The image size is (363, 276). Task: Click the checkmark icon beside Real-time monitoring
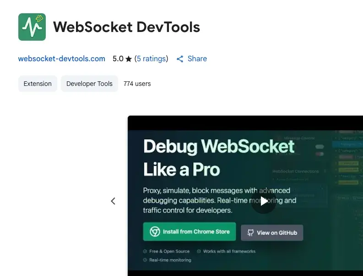point(145,260)
